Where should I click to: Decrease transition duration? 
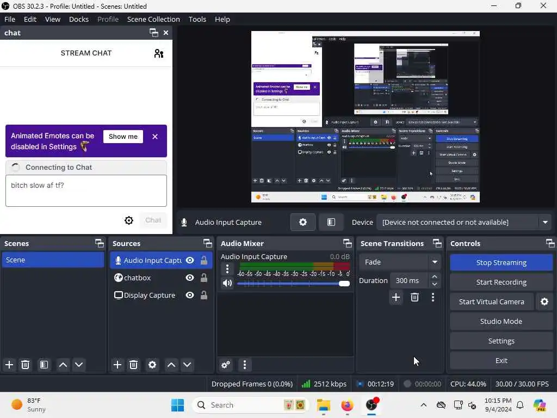pyautogui.click(x=435, y=284)
